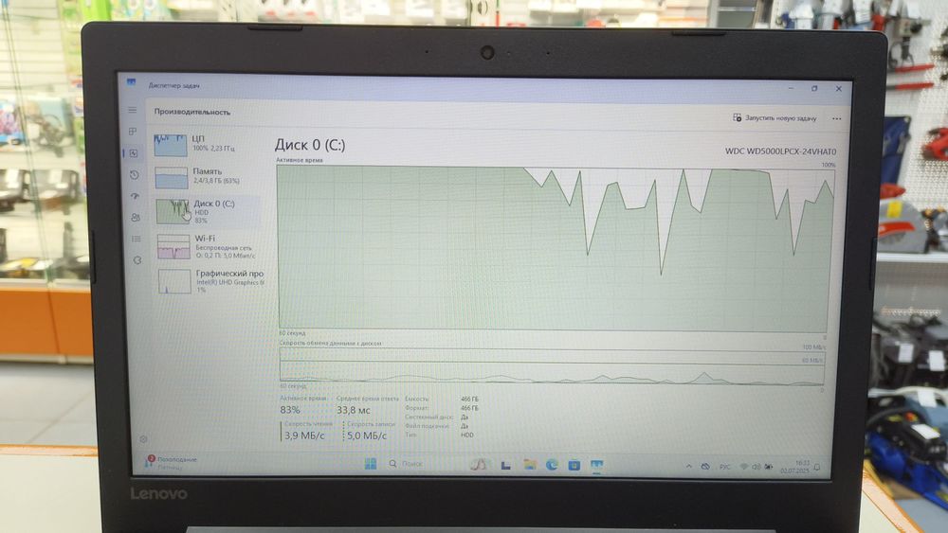Select the Графический процессор item
This screenshot has height=533, width=948.
(210, 280)
